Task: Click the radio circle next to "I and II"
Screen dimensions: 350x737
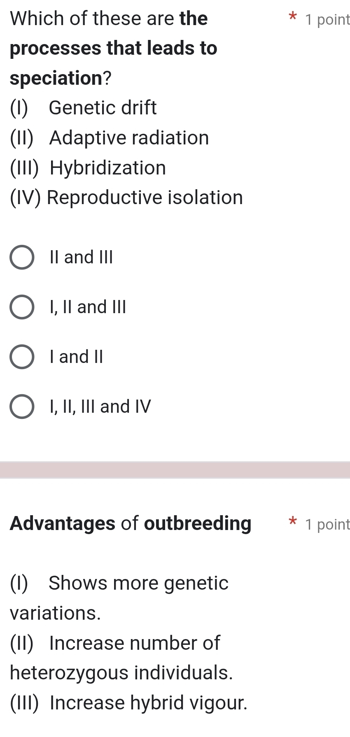Action: pos(22,356)
